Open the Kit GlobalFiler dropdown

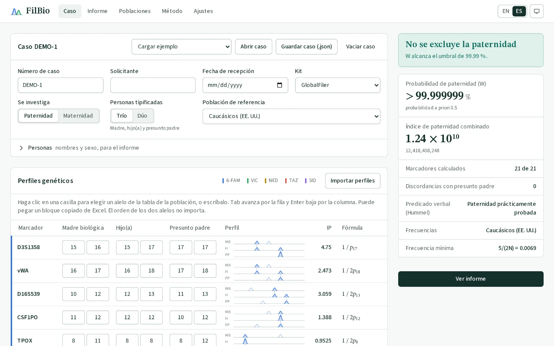pyautogui.click(x=338, y=85)
